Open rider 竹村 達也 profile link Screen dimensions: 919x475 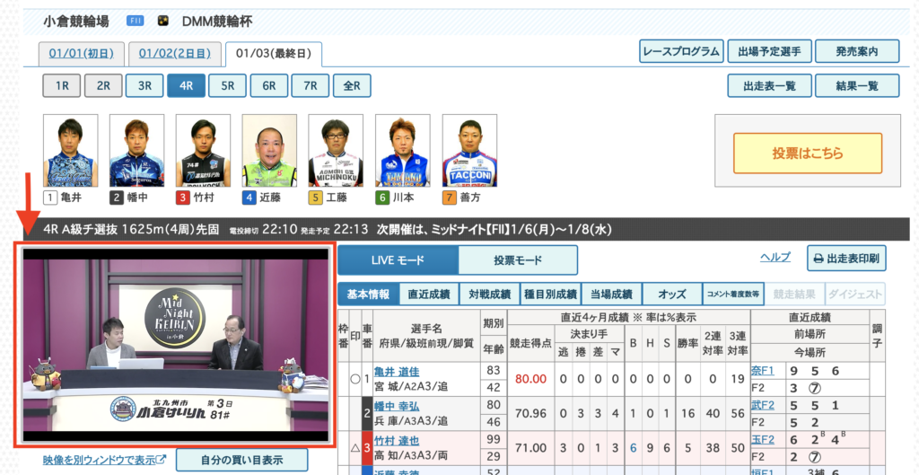pyautogui.click(x=397, y=441)
